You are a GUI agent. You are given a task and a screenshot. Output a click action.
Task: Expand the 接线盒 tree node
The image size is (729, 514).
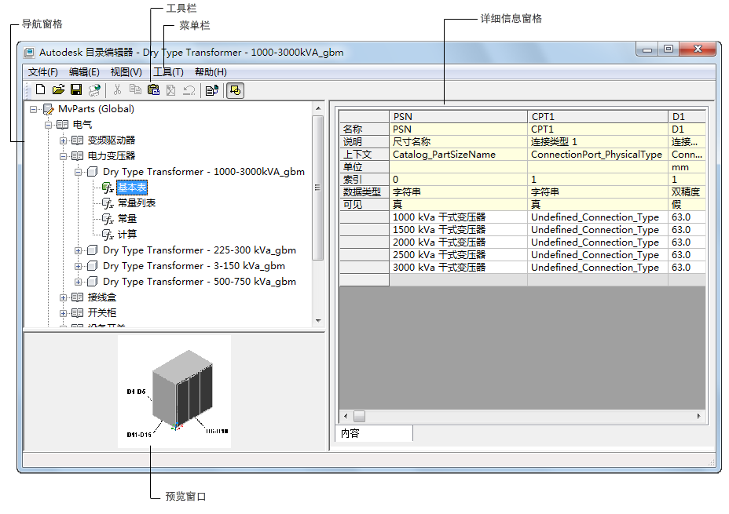pyautogui.click(x=63, y=297)
